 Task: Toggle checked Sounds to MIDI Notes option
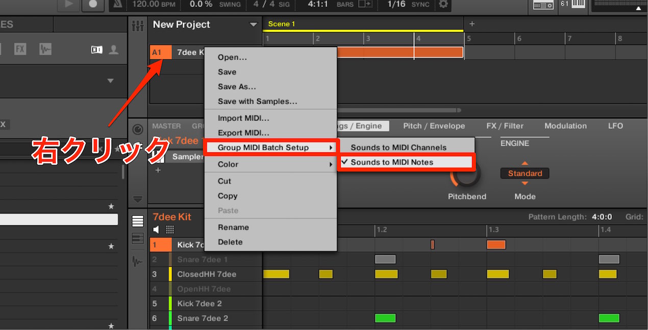[406, 162]
